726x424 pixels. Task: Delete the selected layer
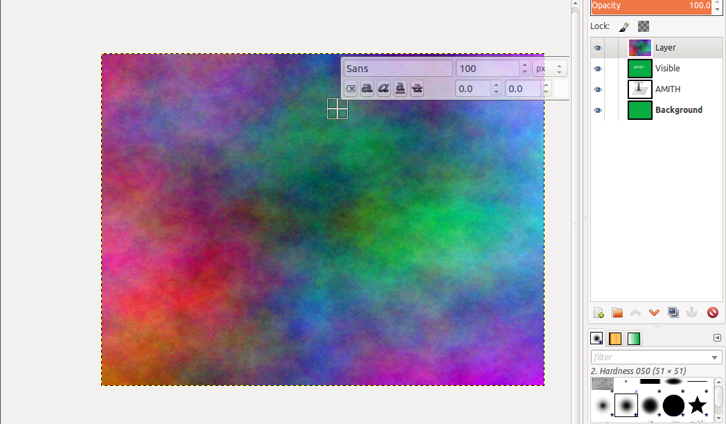point(713,313)
